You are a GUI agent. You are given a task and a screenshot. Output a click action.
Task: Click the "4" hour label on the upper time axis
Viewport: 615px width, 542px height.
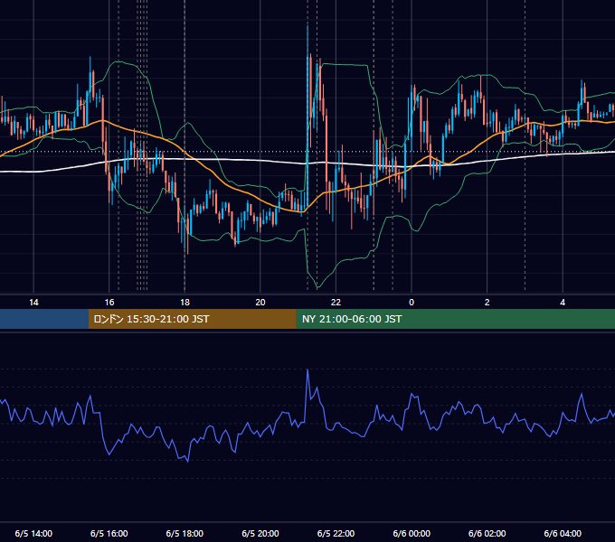point(563,303)
